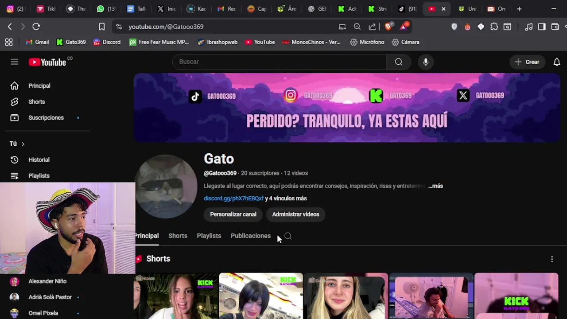Expand channel description with ...más
The image size is (567, 319).
(x=435, y=186)
